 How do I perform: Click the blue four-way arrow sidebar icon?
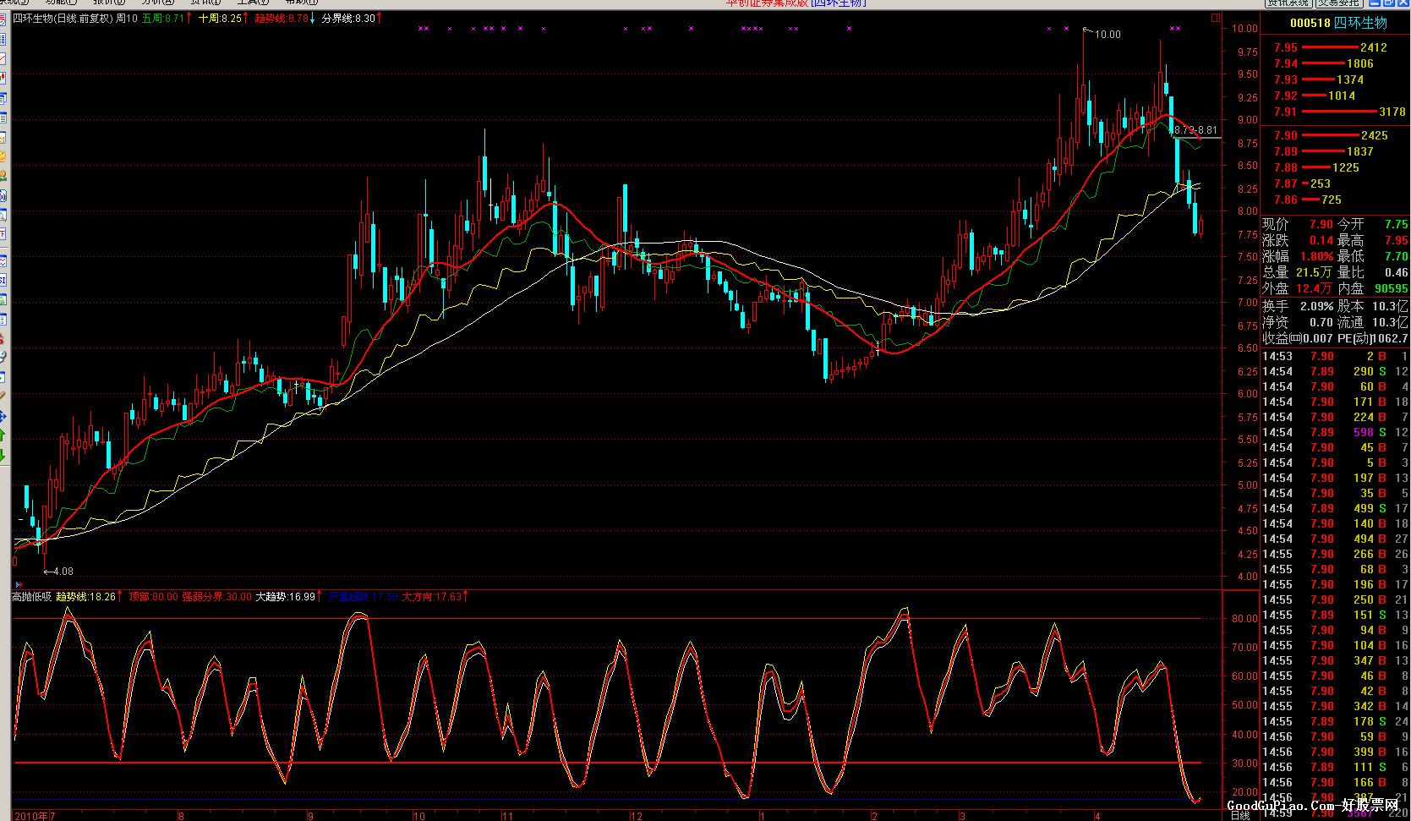(x=3, y=416)
